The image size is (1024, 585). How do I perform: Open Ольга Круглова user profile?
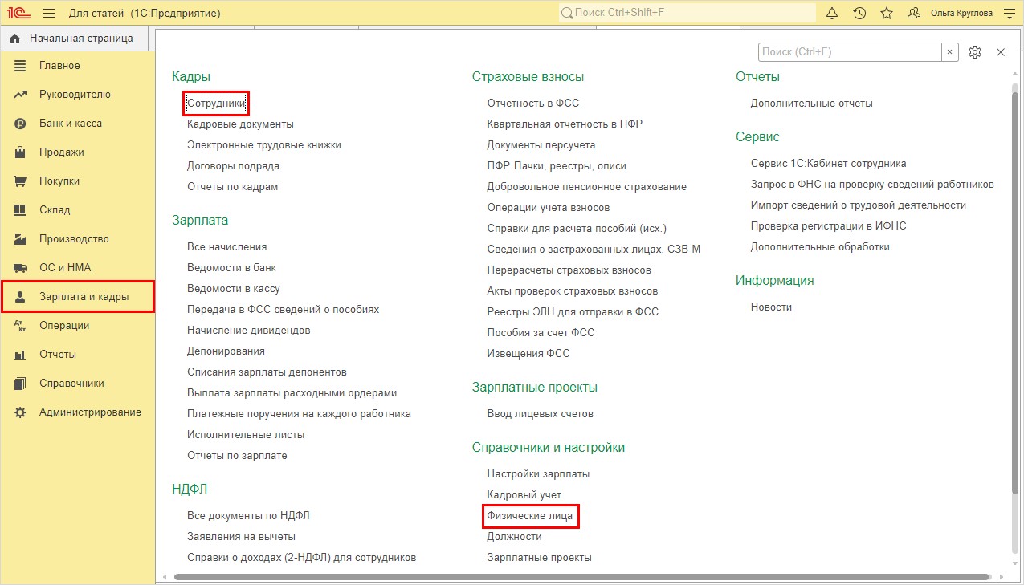pyautogui.click(x=961, y=14)
